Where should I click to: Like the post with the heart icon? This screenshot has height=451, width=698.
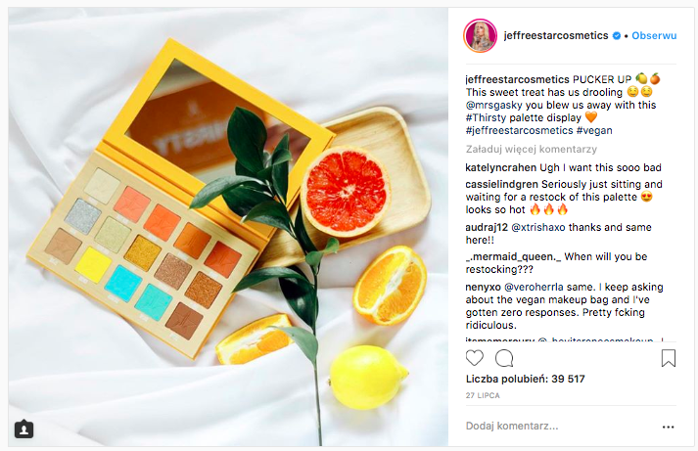(475, 358)
